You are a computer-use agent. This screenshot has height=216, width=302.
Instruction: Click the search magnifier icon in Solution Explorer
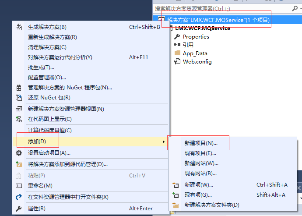tap(295, 8)
